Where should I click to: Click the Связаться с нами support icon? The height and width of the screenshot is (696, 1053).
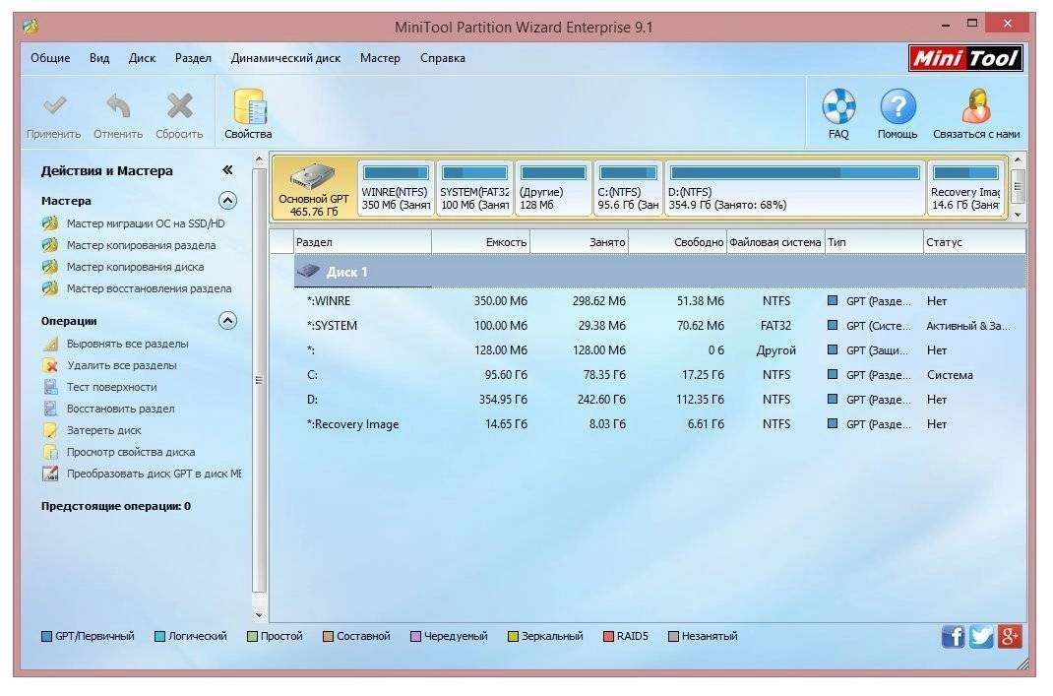coord(976,106)
